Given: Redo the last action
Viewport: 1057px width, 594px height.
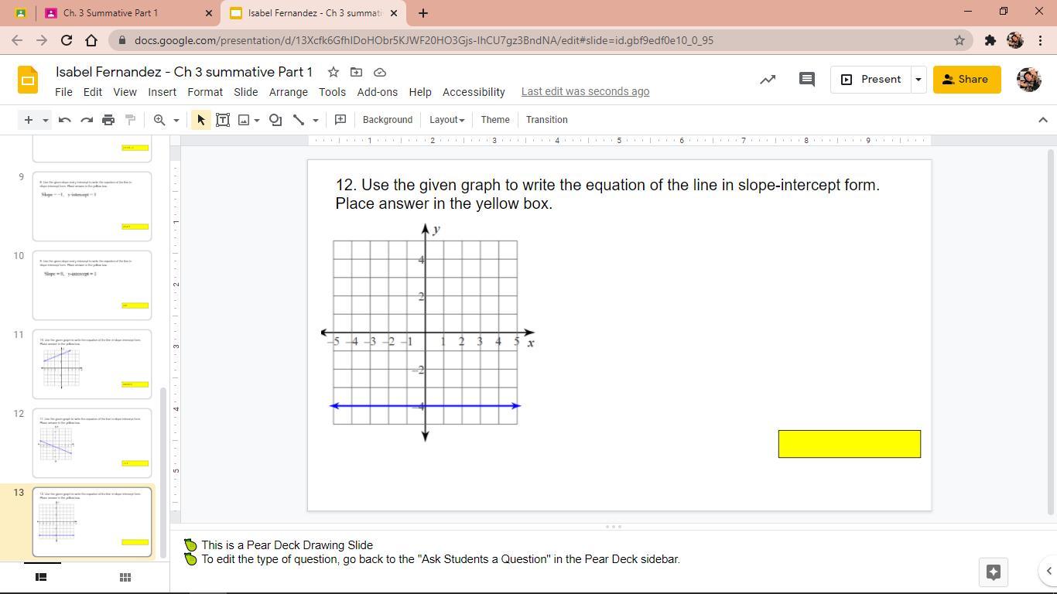Looking at the screenshot, I should pos(87,120).
